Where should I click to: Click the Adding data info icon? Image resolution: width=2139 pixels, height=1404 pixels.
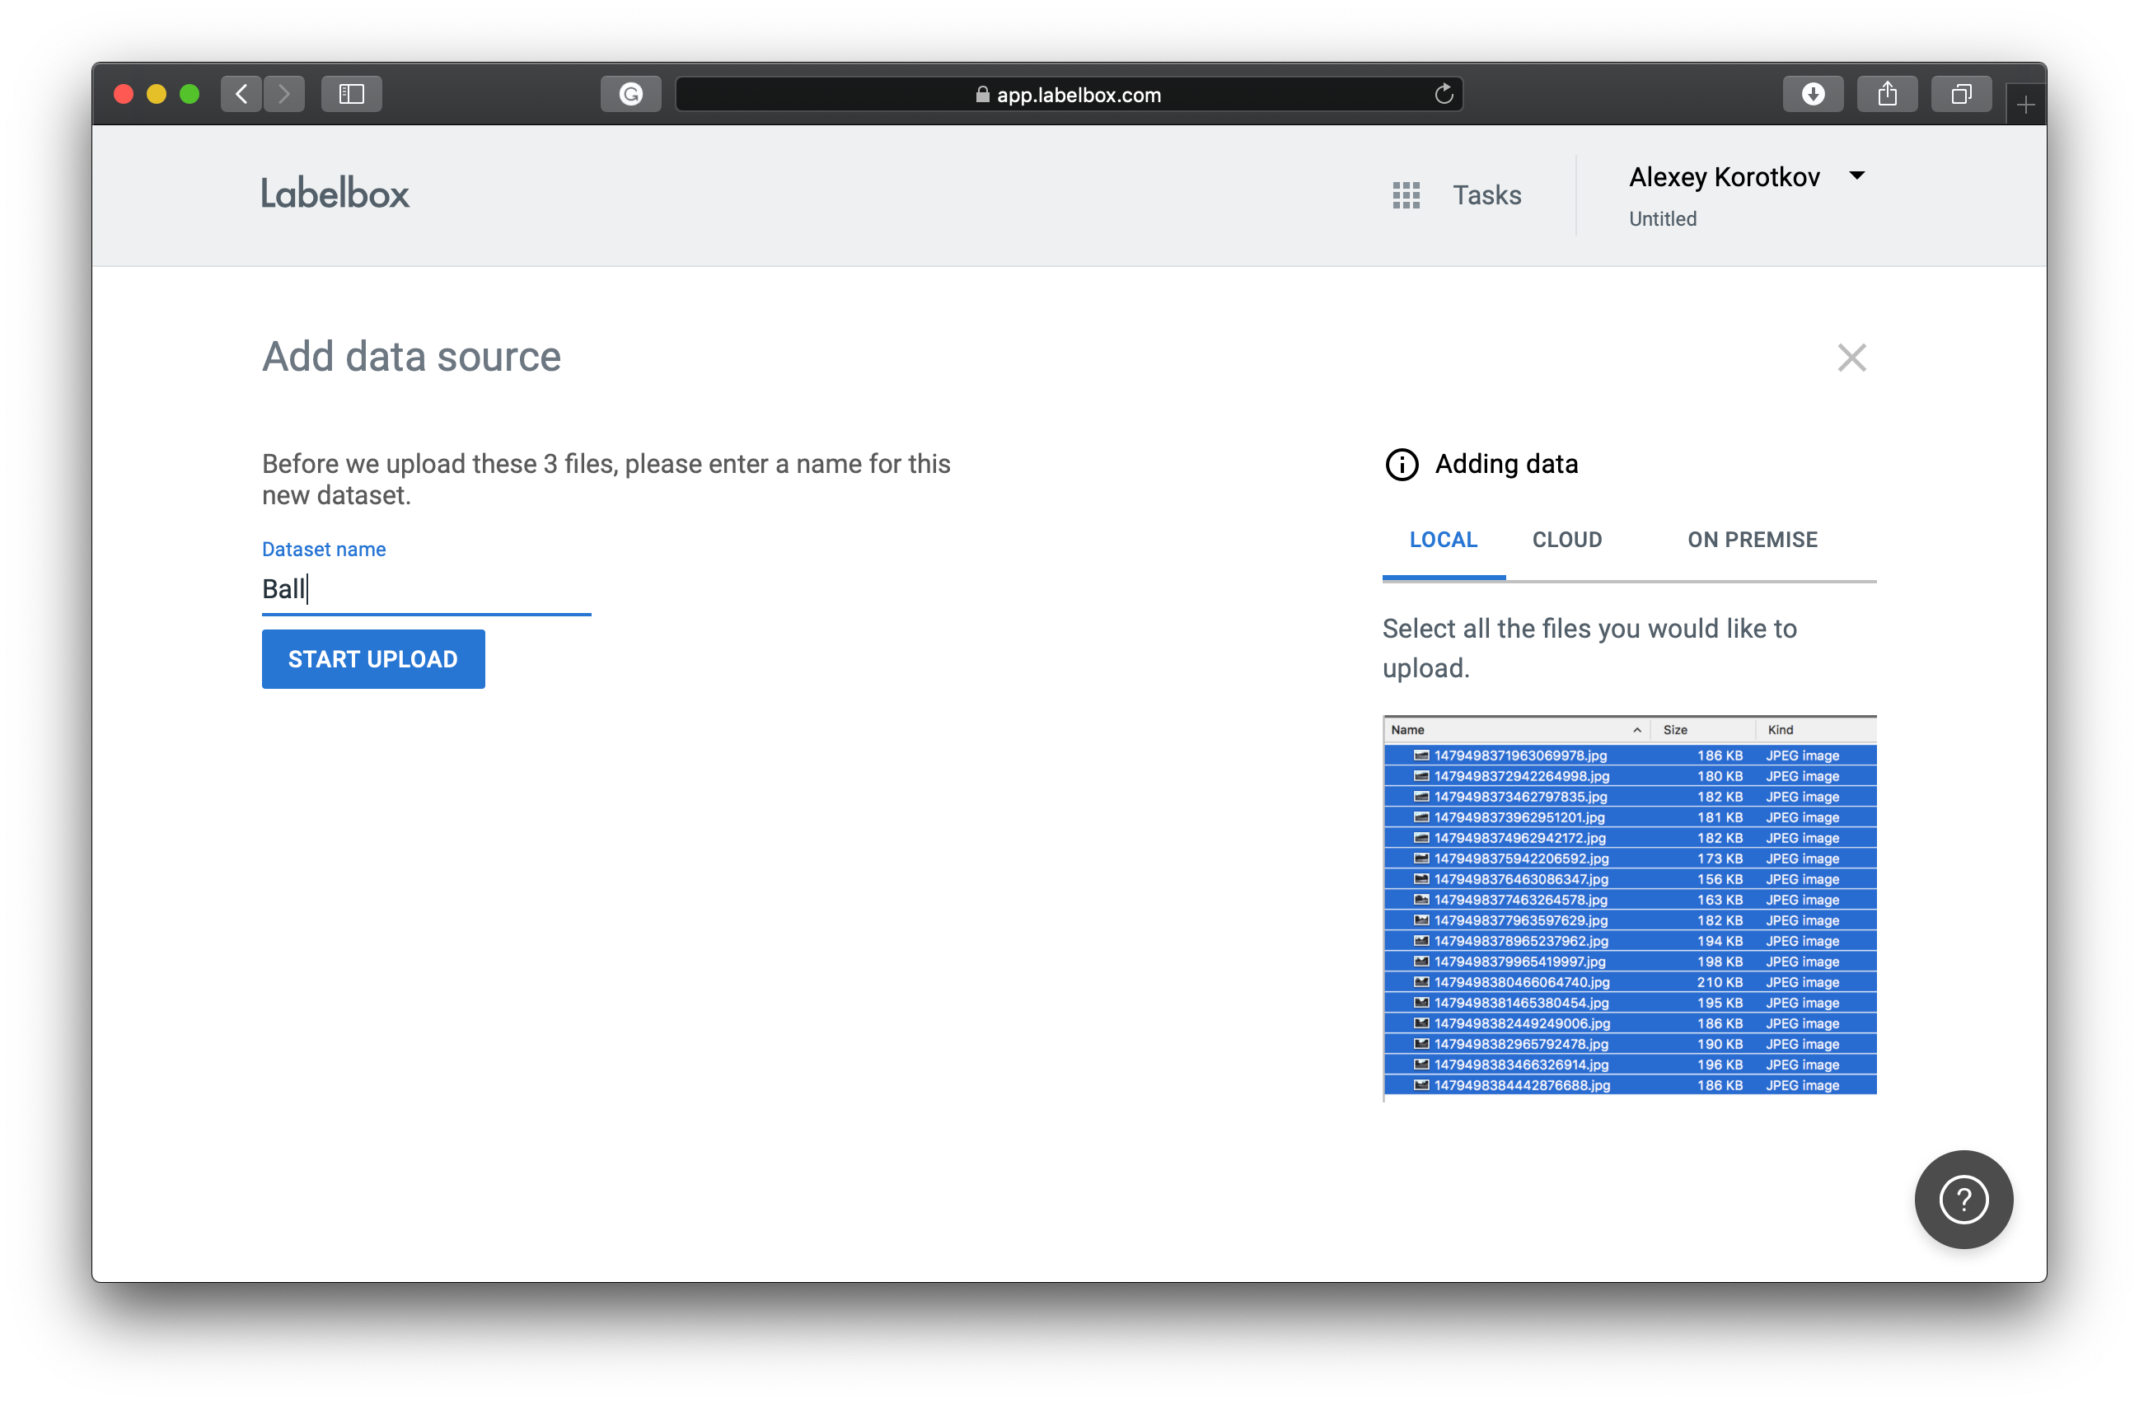coord(1401,465)
